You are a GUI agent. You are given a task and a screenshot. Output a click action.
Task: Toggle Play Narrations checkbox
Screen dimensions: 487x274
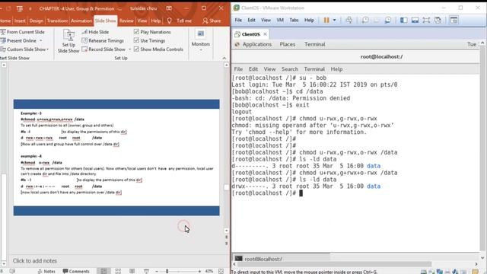click(x=136, y=32)
